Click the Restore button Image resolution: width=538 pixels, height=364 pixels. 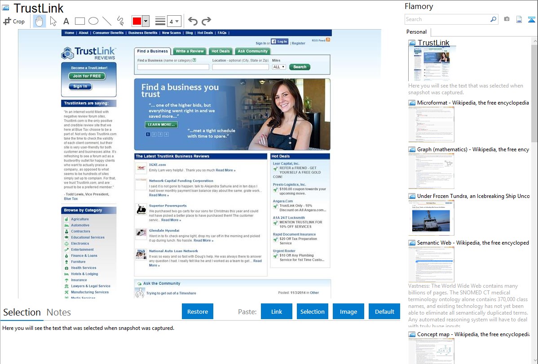coord(198,311)
